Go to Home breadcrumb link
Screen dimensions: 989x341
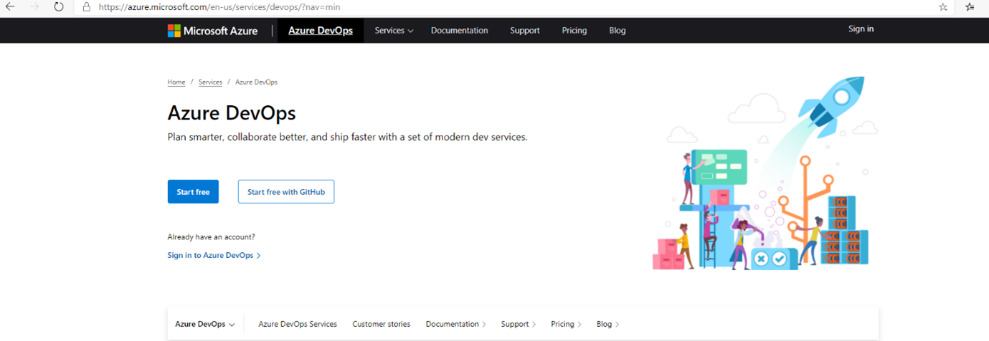tap(176, 82)
